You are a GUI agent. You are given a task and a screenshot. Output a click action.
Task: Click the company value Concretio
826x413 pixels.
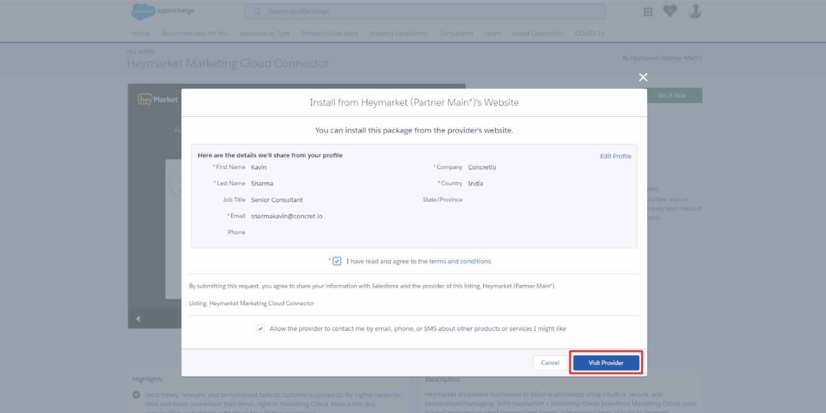pyautogui.click(x=482, y=167)
